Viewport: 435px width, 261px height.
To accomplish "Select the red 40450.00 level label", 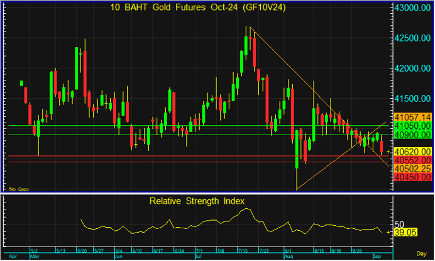I will [410, 178].
